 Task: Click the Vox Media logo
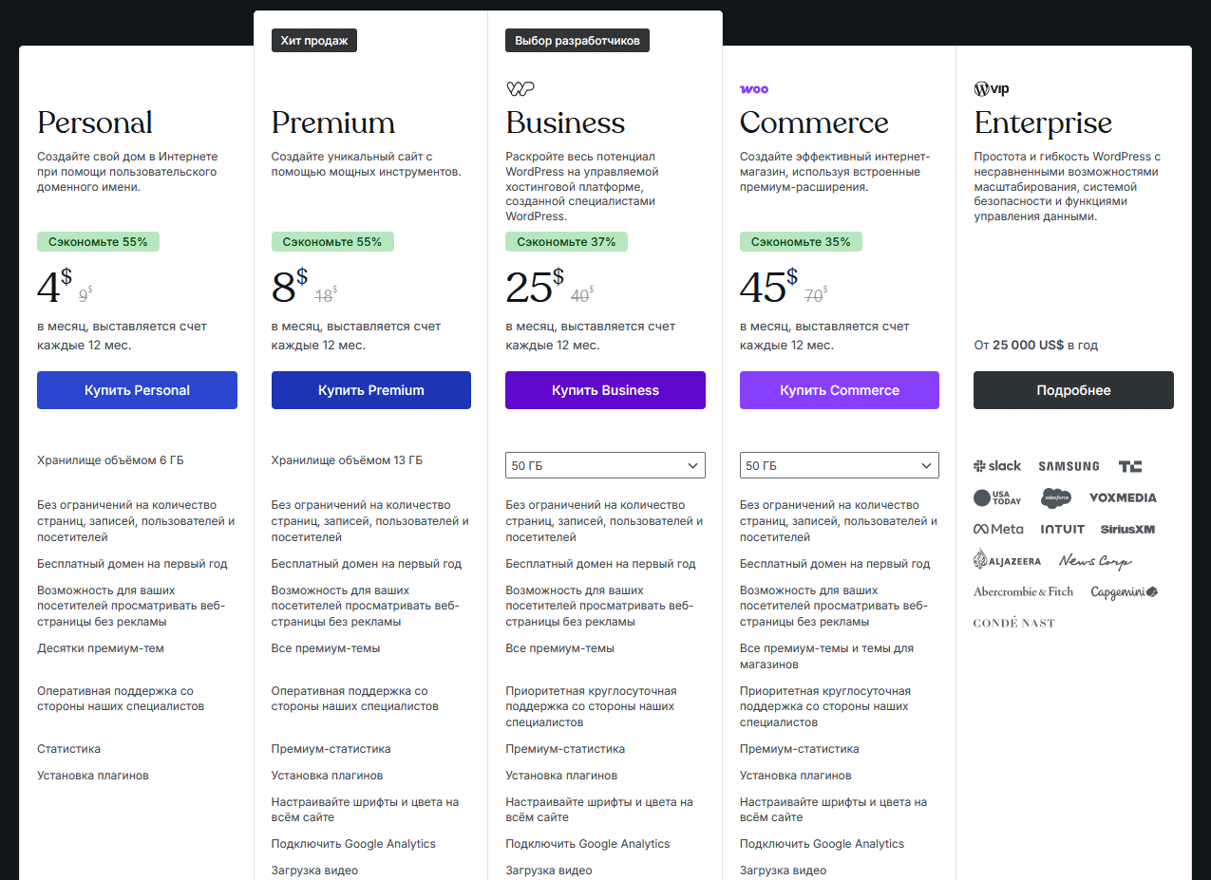click(x=1124, y=497)
